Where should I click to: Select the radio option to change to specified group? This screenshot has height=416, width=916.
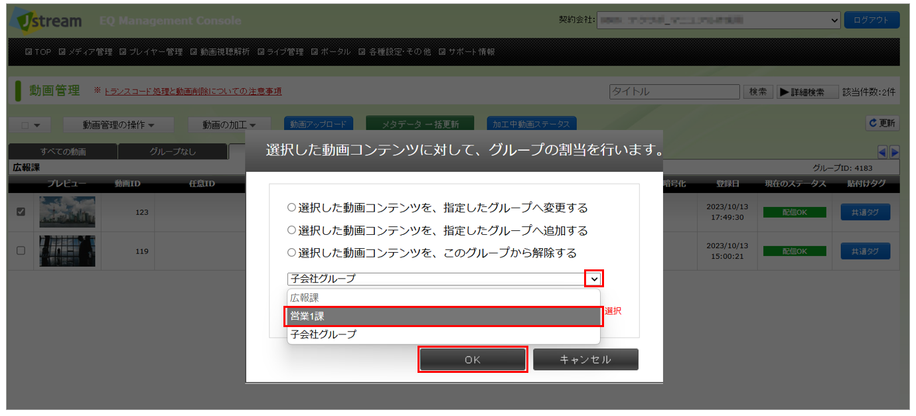(x=291, y=208)
